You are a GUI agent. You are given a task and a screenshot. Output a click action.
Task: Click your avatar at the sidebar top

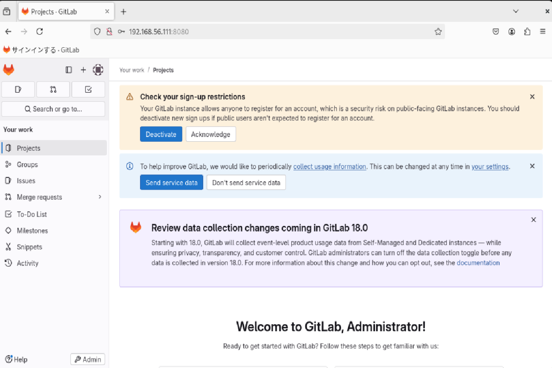98,70
